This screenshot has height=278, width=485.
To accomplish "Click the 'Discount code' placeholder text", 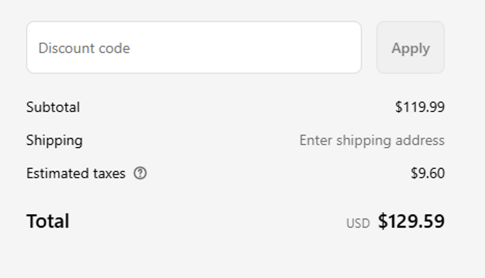I will (x=84, y=48).
